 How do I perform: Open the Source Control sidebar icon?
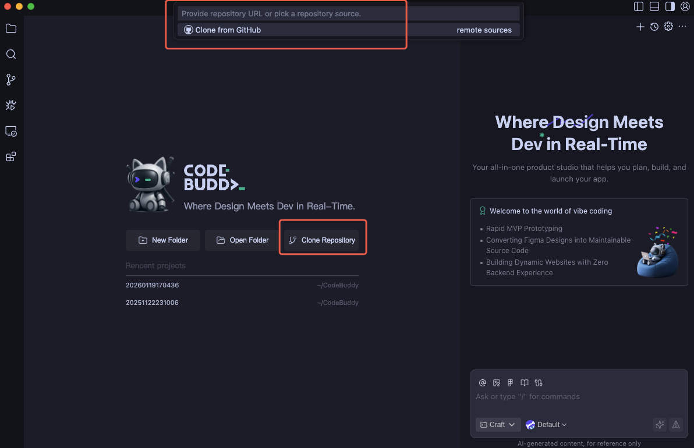pyautogui.click(x=10, y=80)
